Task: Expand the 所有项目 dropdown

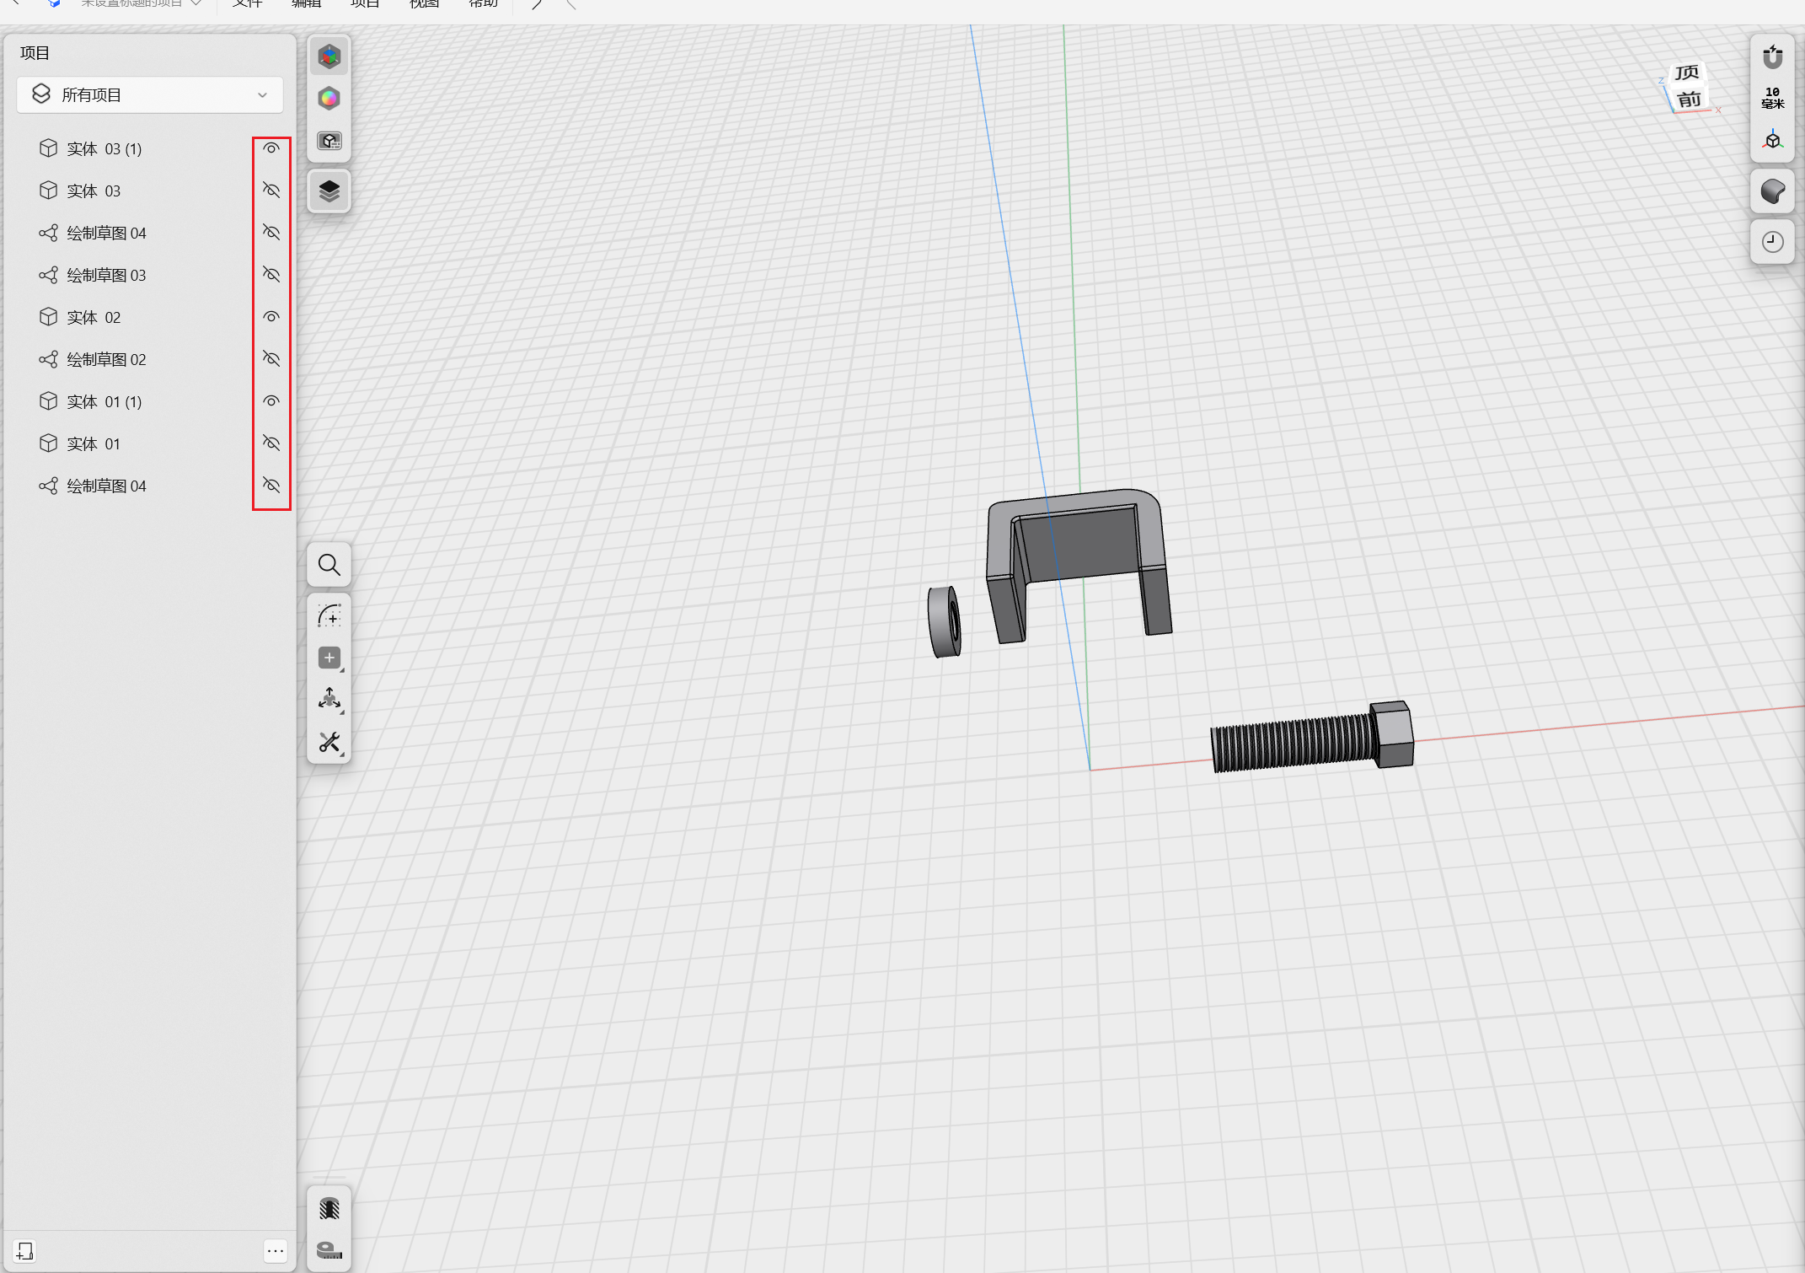Action: coord(150,95)
